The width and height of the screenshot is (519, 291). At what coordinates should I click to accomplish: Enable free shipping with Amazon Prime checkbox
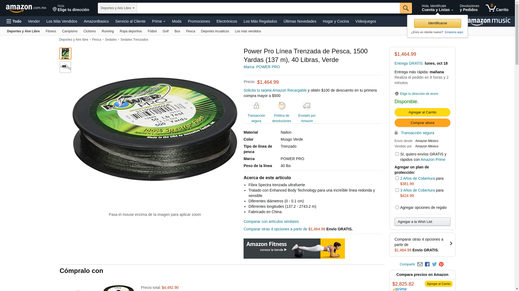pos(397,154)
